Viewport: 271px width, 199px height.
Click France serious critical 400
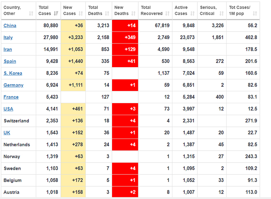pos(220,97)
